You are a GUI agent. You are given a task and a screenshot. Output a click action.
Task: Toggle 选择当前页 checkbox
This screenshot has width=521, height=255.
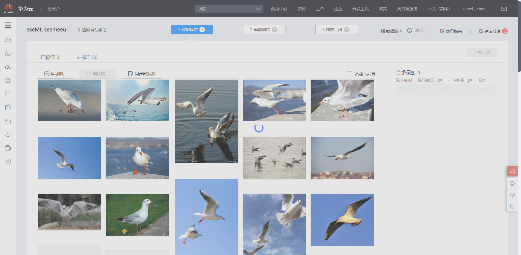(x=350, y=74)
